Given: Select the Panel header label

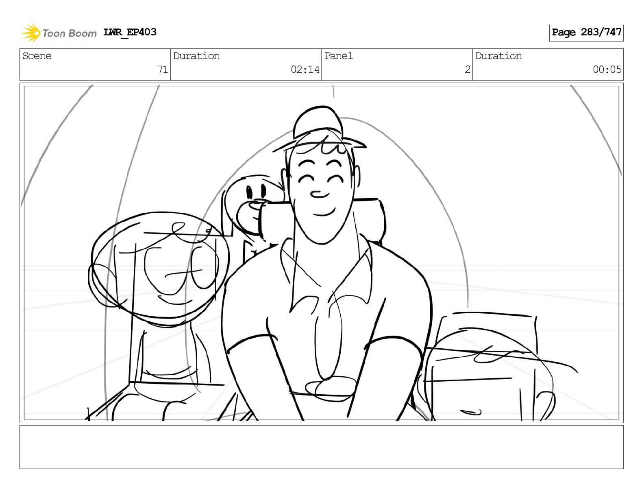Looking at the screenshot, I should coord(339,56).
